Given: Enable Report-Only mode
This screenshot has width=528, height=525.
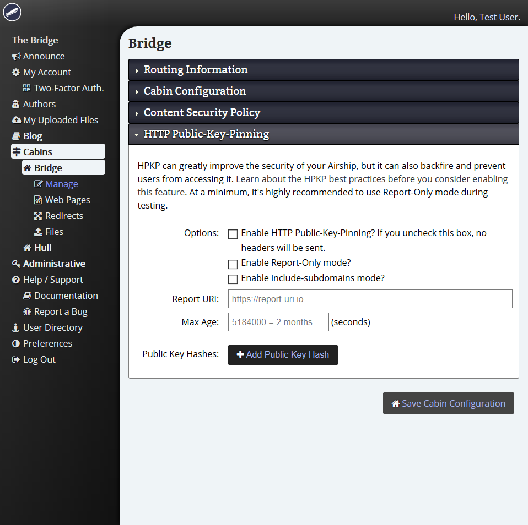Looking at the screenshot, I should coord(233,264).
